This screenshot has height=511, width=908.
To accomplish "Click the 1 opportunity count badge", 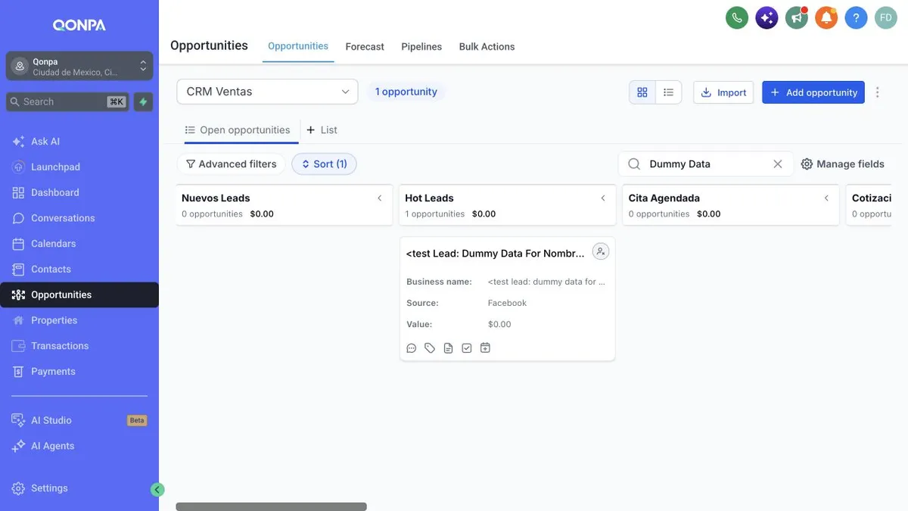I will click(406, 92).
